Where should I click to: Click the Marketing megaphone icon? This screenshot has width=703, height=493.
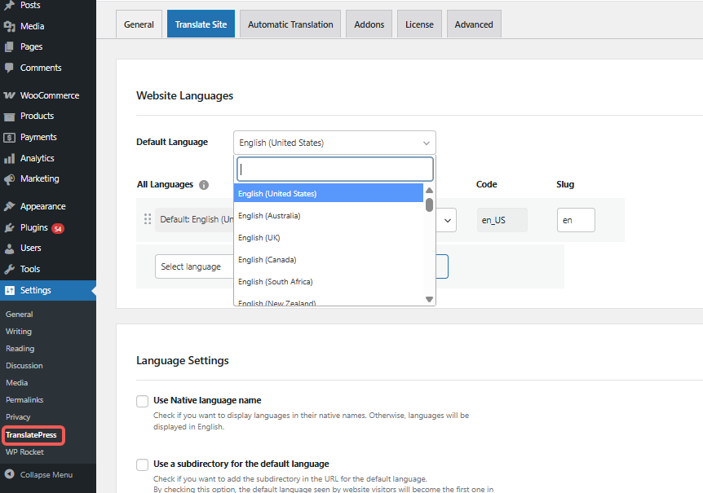click(x=10, y=179)
